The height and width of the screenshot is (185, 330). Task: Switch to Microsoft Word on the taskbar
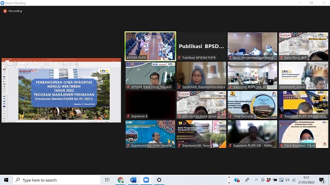133,180
